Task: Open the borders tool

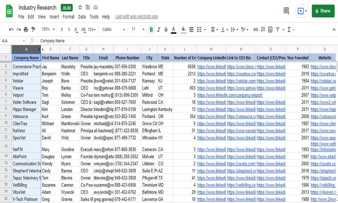Action: point(191,29)
